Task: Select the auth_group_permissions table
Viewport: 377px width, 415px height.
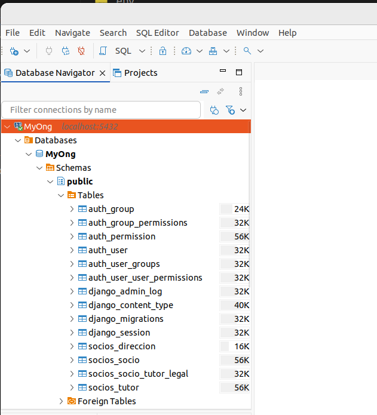Action: tap(137, 223)
